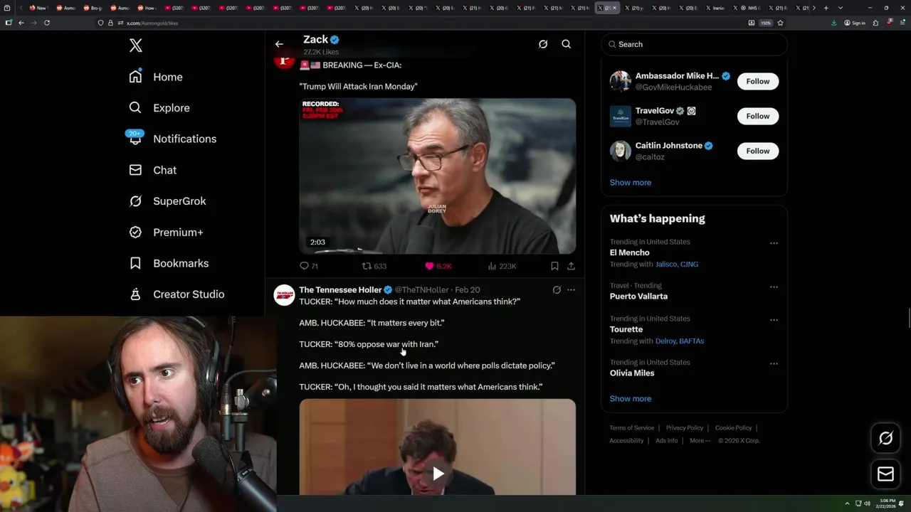Viewport: 911px width, 512px height.
Task: Click the Grok icon on Tennessee Holler post
Action: [557, 290]
